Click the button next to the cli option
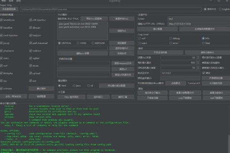 [117, 86]
